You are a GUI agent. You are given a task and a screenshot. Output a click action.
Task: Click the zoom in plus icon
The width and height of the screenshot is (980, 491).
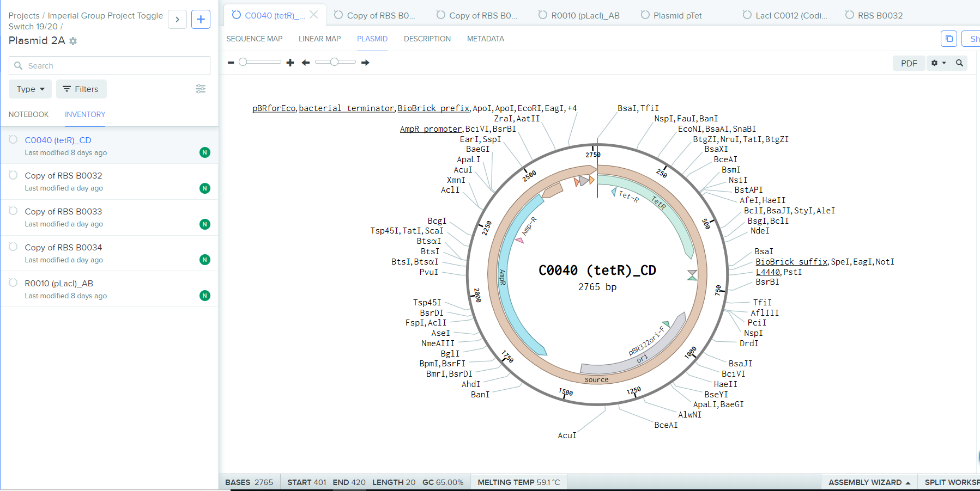(290, 63)
